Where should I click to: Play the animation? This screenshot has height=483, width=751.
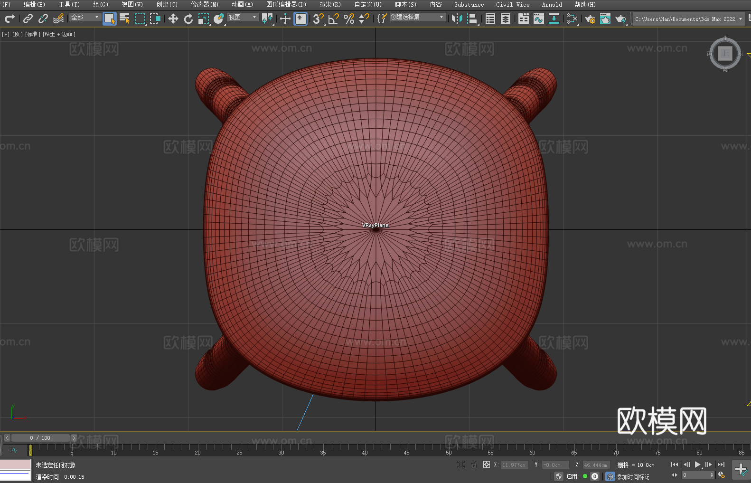(698, 464)
